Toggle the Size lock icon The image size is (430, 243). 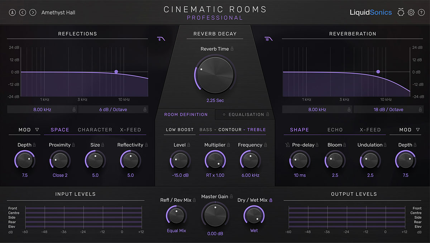point(103,145)
